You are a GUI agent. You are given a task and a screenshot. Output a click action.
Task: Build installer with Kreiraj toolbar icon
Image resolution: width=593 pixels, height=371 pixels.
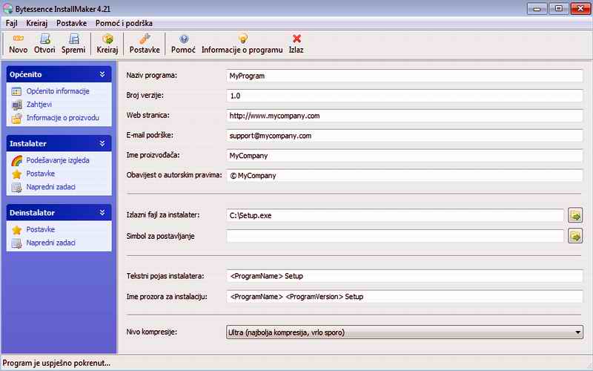(107, 39)
